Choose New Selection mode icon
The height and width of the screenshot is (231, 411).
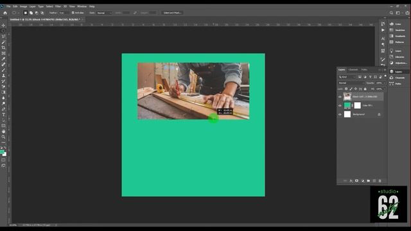tap(26, 13)
